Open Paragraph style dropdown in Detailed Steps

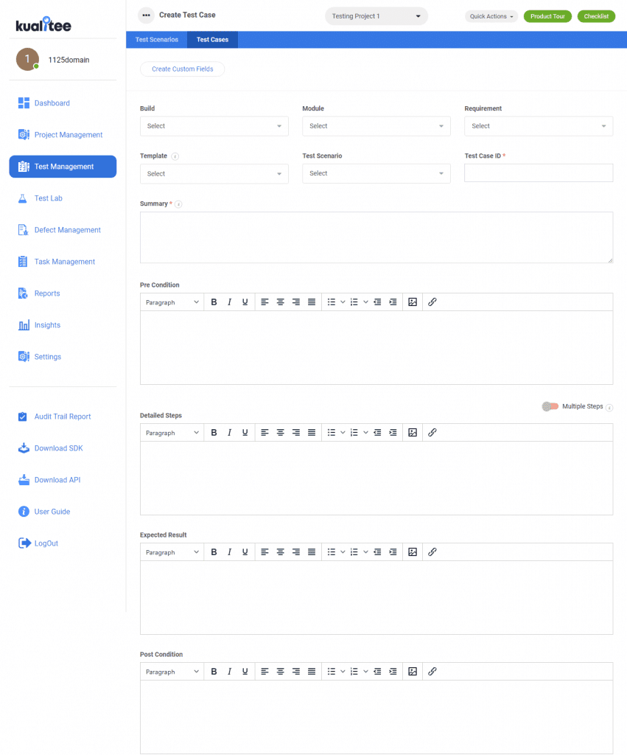172,433
